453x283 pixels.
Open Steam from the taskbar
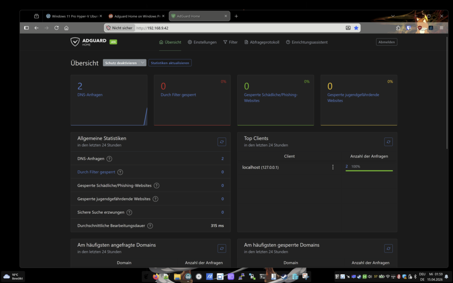(x=283, y=277)
